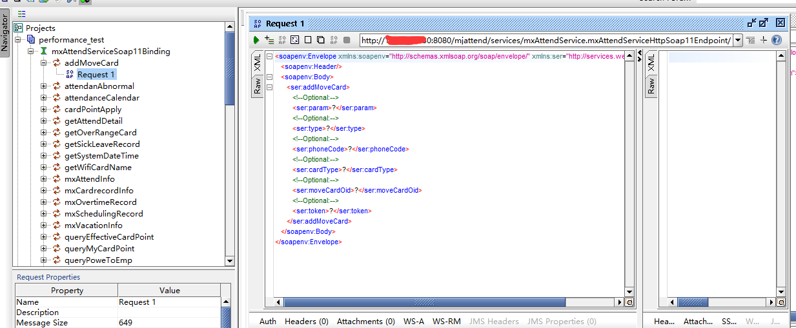
Task: Click the clone request icon in toolbar
Action: (321, 40)
